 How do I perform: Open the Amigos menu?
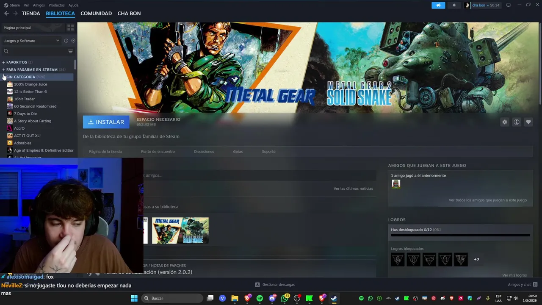pyautogui.click(x=39, y=5)
